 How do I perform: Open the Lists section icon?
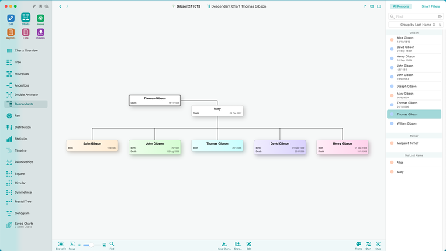[26, 32]
